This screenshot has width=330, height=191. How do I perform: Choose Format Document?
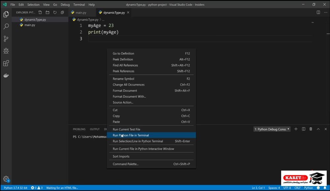[x=151, y=91]
